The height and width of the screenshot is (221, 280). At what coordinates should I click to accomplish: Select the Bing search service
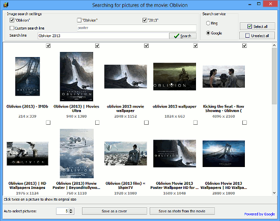point(208,23)
